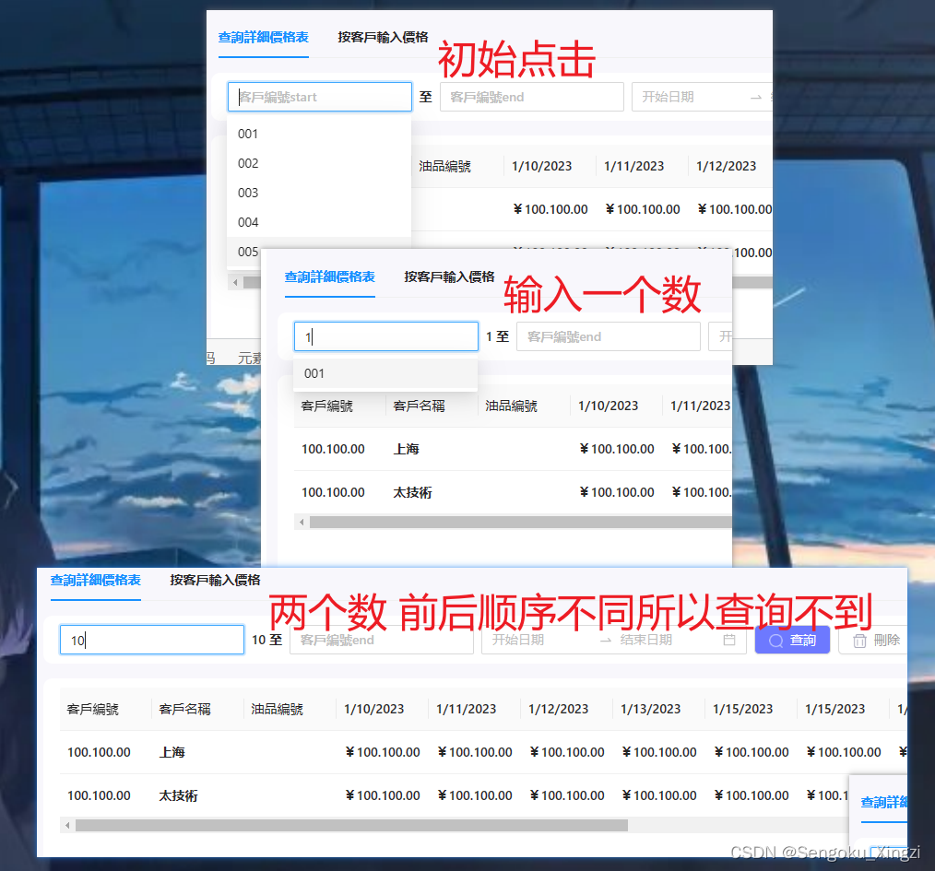Click the magnifier icon on the 查詢 button
Screen dimensions: 935x871
click(x=777, y=639)
